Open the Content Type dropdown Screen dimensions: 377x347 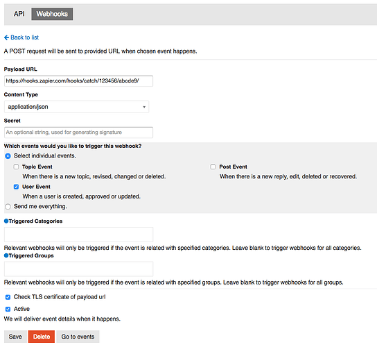76,107
